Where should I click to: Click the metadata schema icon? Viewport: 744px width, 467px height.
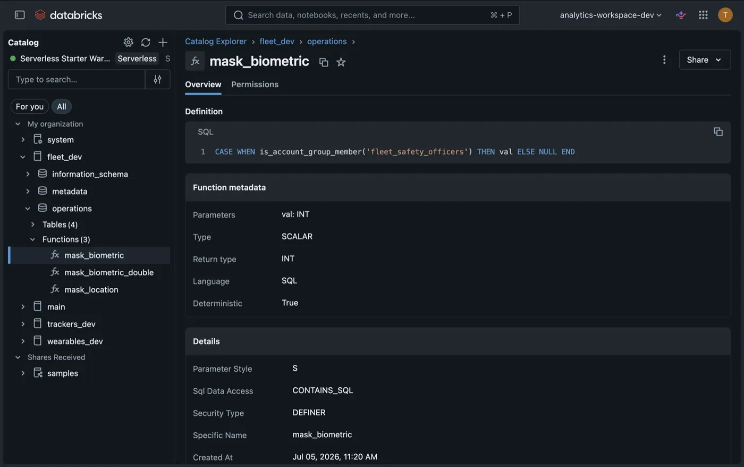43,190
